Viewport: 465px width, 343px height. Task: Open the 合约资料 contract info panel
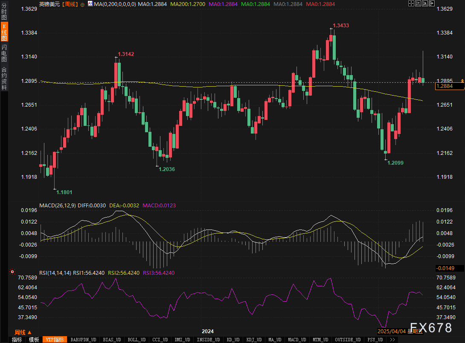coord(4,78)
